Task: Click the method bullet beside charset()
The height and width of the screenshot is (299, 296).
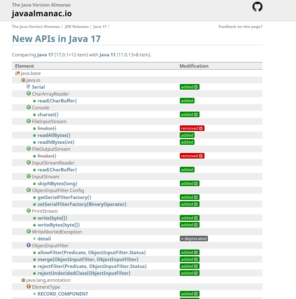Action: pyautogui.click(x=34, y=115)
